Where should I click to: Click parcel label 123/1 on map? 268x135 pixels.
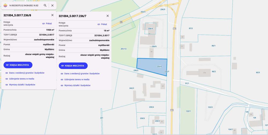[x=188, y=111]
